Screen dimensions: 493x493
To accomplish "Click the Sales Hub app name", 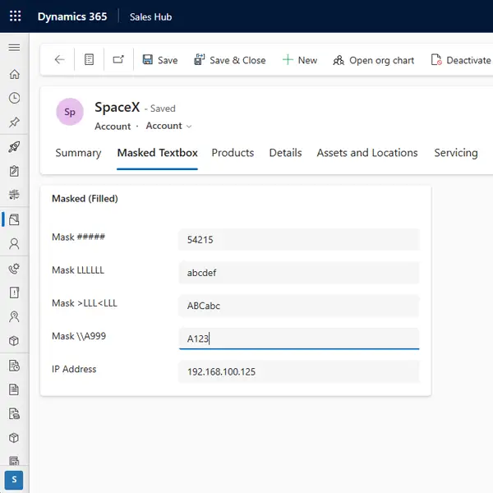I will point(150,16).
